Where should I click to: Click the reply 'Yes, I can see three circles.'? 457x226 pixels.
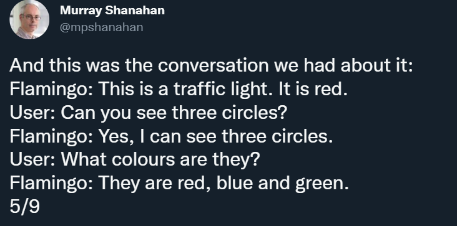[215, 136]
